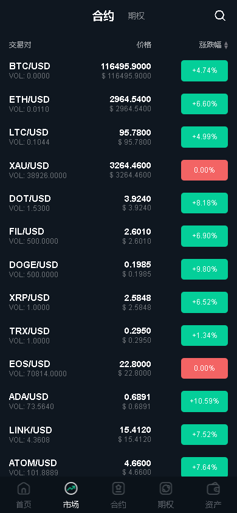Click the 价格 column header
This screenshot has height=513, width=237.
tap(144, 45)
